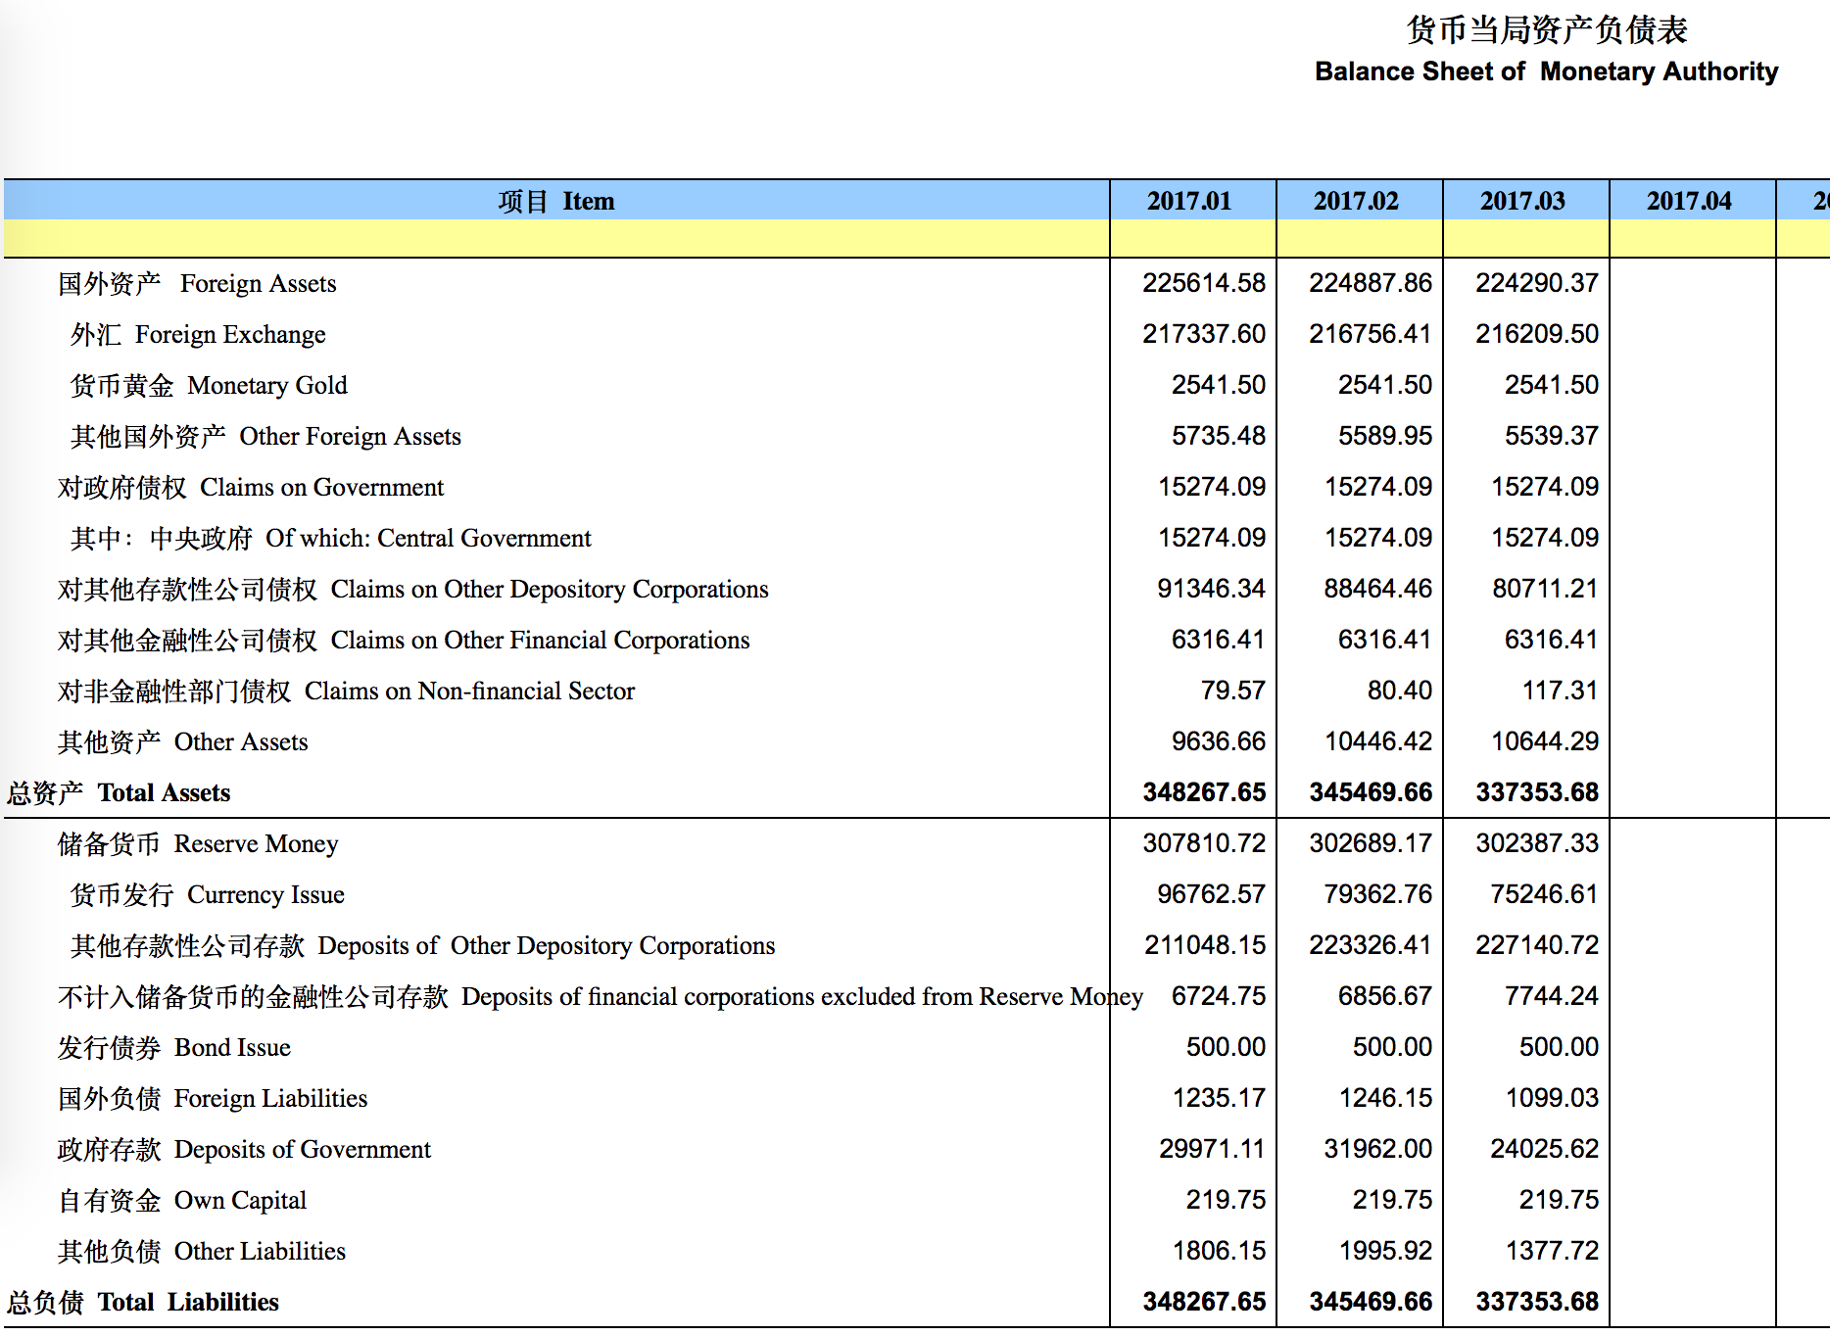Image resolution: width=1830 pixels, height=1336 pixels.
Task: Click the value 10446.42
Action: click(1378, 741)
